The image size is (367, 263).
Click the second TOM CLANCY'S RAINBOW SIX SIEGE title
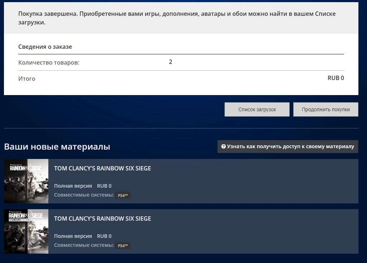[x=102, y=219]
